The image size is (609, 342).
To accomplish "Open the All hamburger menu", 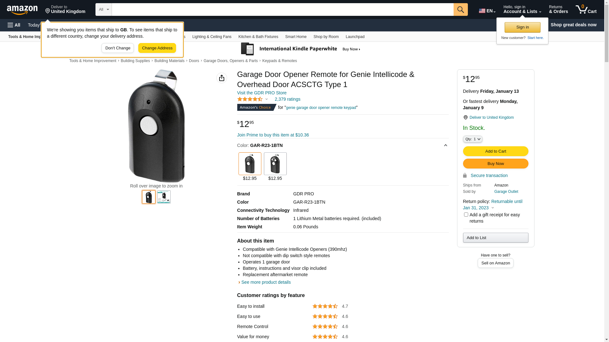I will click(x=14, y=25).
